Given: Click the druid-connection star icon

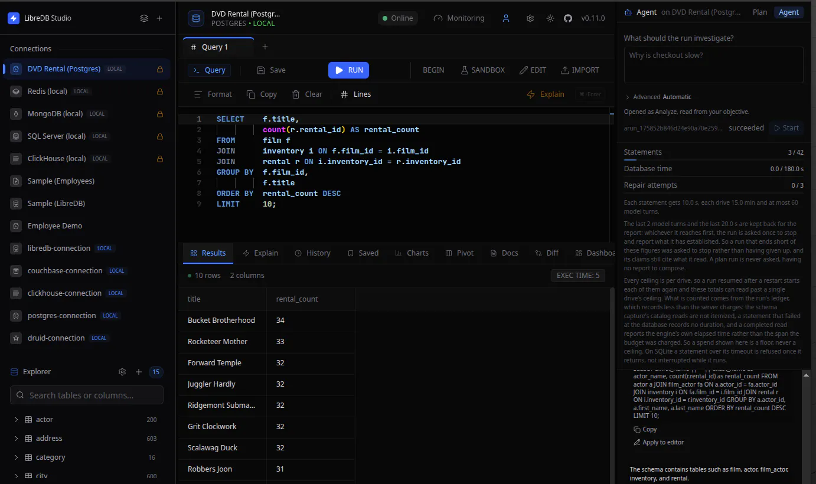Looking at the screenshot, I should coord(17,338).
